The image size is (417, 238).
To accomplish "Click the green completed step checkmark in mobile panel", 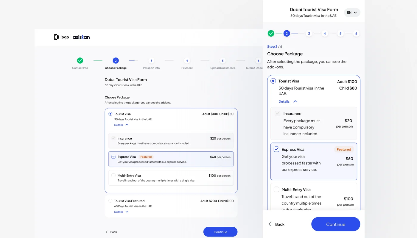I will [271, 33].
